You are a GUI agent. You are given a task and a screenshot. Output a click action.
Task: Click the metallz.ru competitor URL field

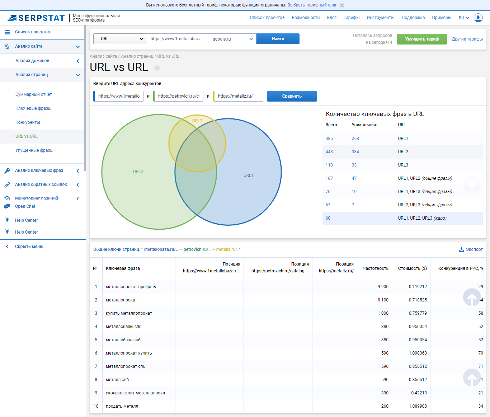(239, 96)
